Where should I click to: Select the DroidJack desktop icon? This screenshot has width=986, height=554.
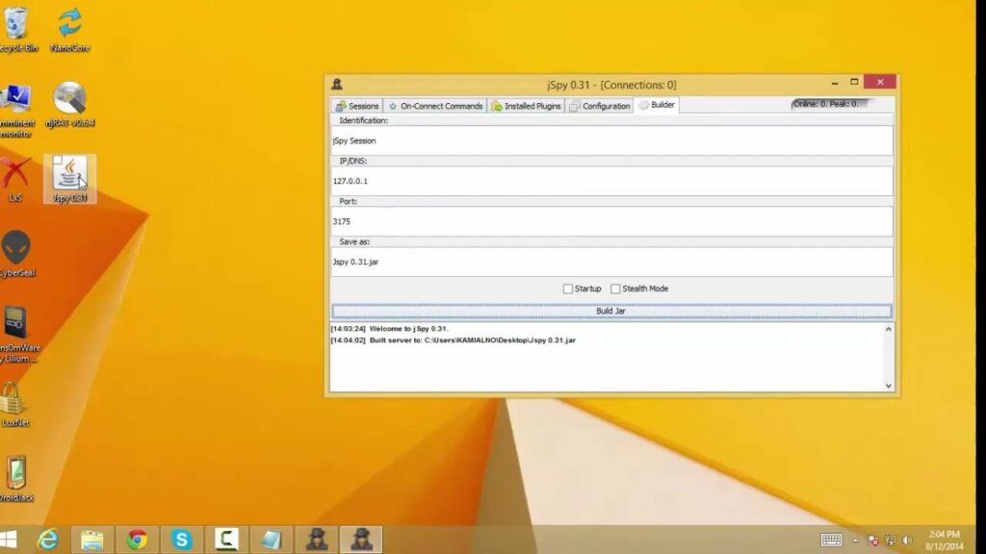16,479
